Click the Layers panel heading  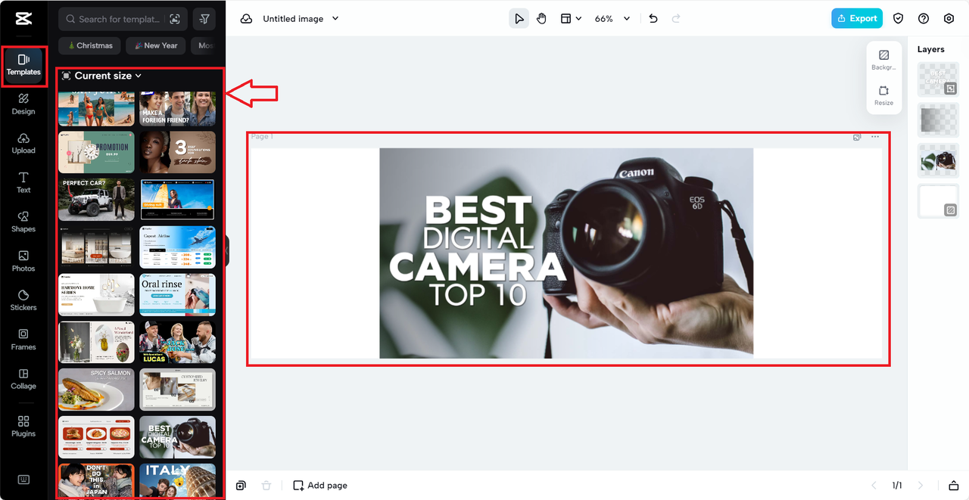coord(930,49)
